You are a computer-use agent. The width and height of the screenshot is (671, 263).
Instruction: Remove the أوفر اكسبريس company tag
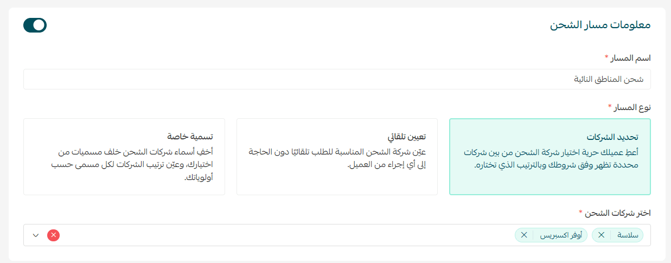point(524,235)
